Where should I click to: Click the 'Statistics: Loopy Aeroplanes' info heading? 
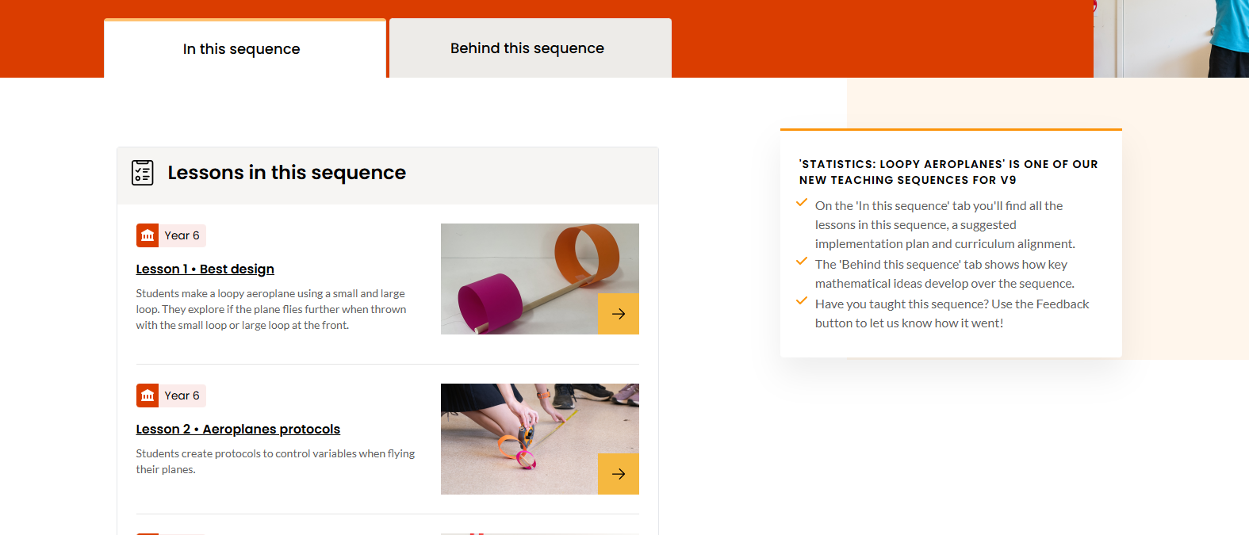pyautogui.click(x=948, y=172)
